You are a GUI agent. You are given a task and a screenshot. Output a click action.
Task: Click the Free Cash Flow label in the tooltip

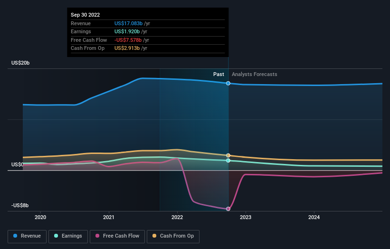click(x=89, y=40)
